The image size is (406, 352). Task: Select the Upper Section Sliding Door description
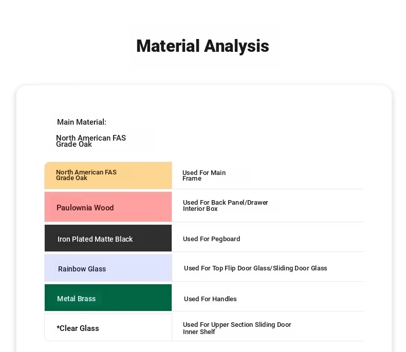pos(237,328)
